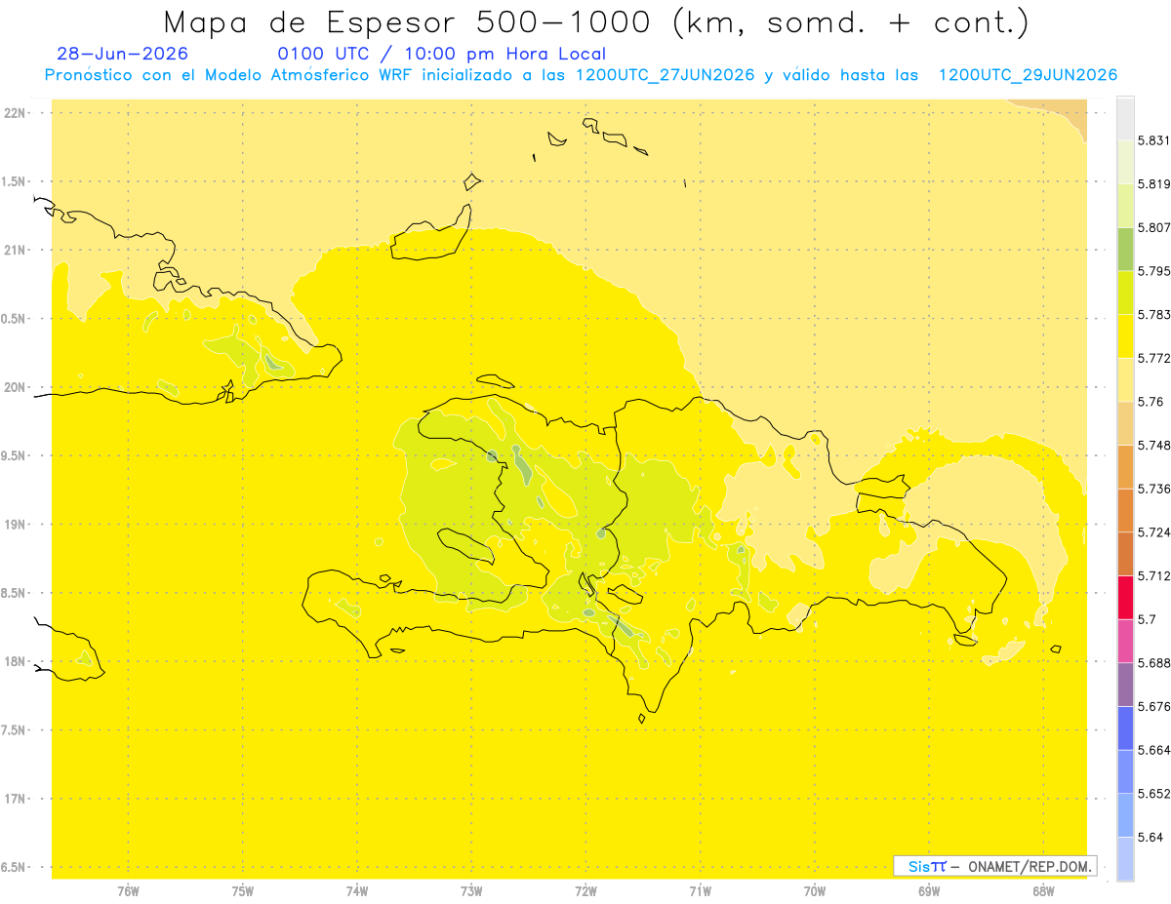Click the legend value '5.807'

click(1154, 227)
